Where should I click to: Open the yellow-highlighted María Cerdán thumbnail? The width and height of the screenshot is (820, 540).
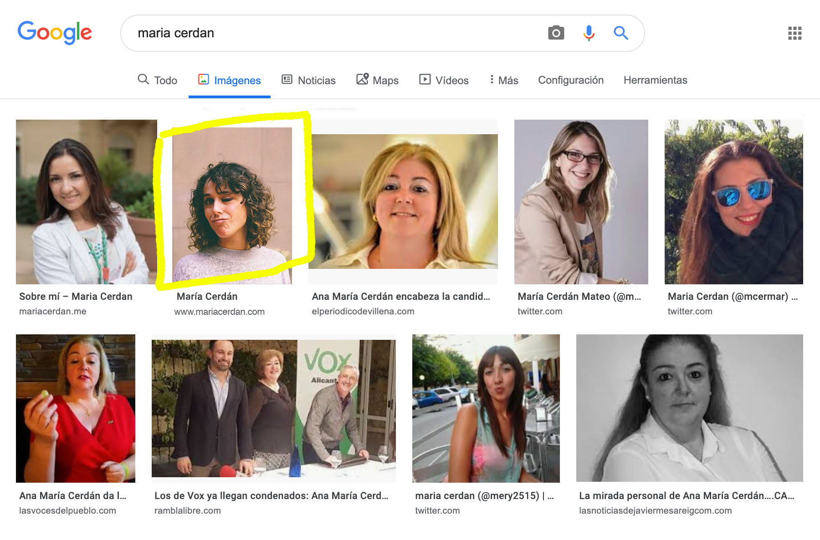point(233,205)
